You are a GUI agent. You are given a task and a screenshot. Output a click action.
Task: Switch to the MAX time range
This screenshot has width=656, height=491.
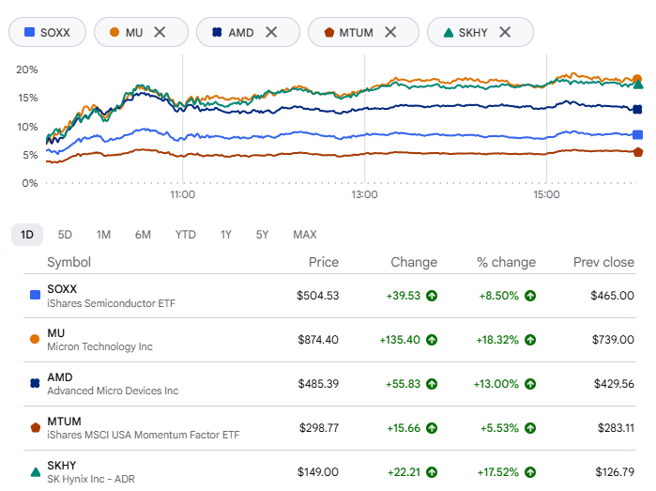pos(305,235)
